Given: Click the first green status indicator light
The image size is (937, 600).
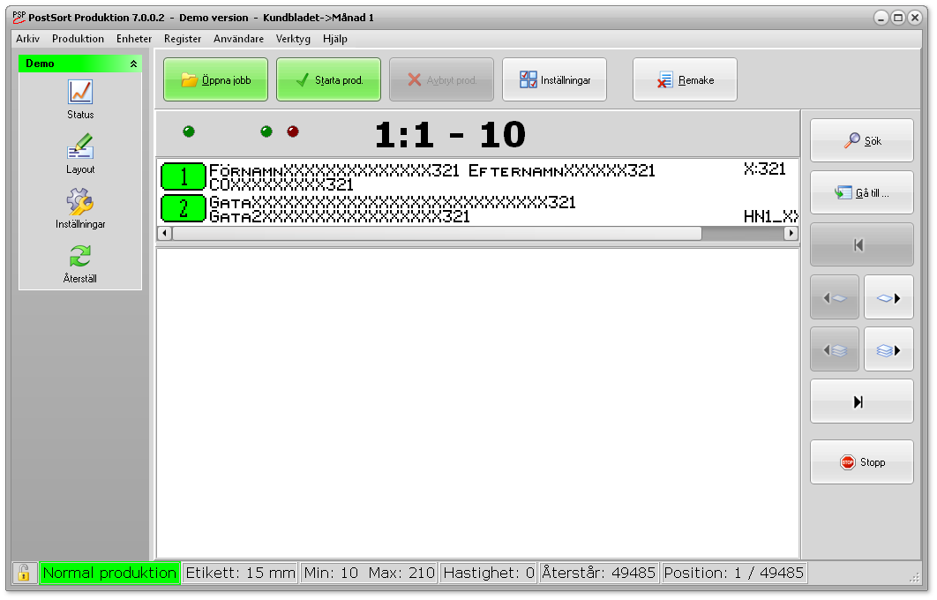Looking at the screenshot, I should click(189, 131).
